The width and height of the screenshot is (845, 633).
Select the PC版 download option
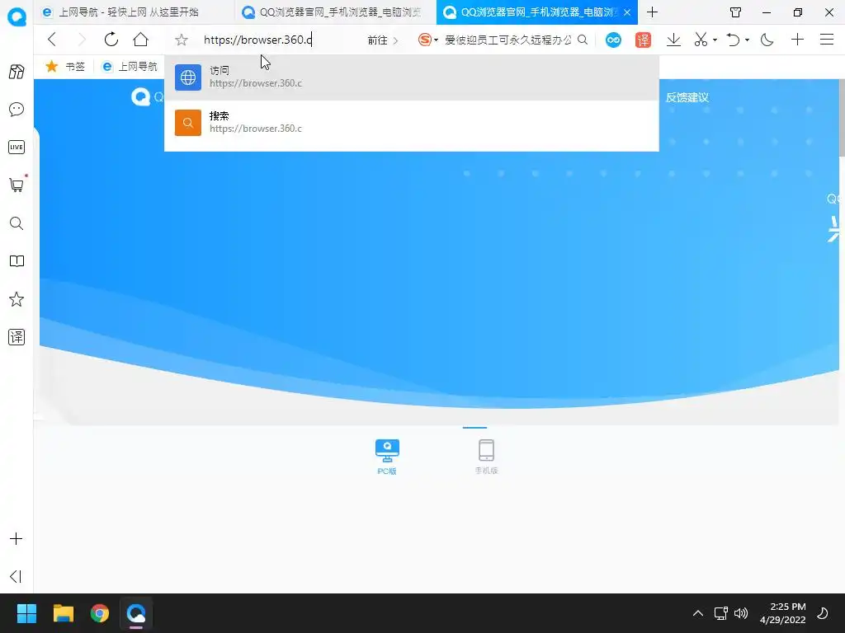(x=387, y=457)
